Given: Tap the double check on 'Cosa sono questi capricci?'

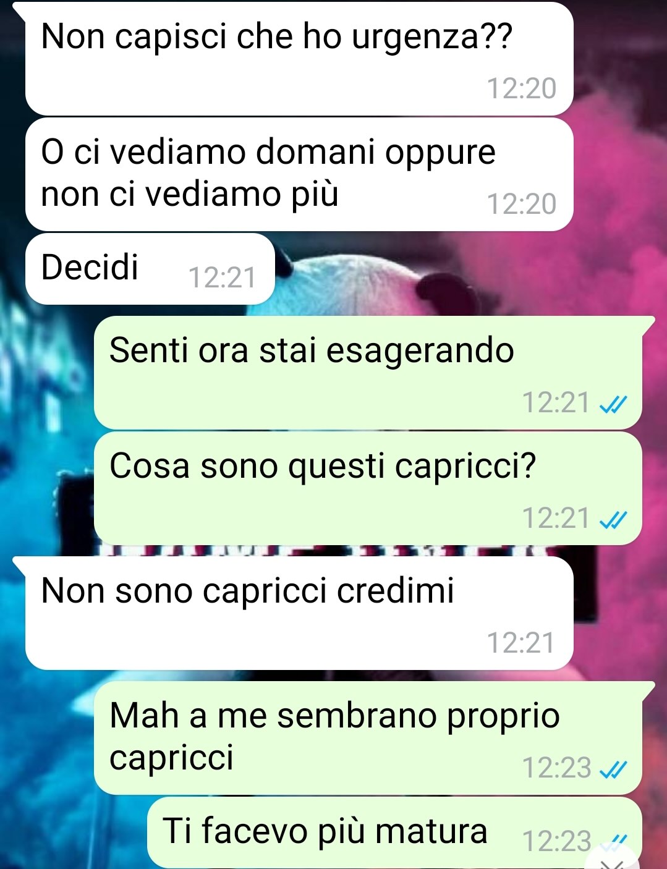Looking at the screenshot, I should tap(614, 520).
